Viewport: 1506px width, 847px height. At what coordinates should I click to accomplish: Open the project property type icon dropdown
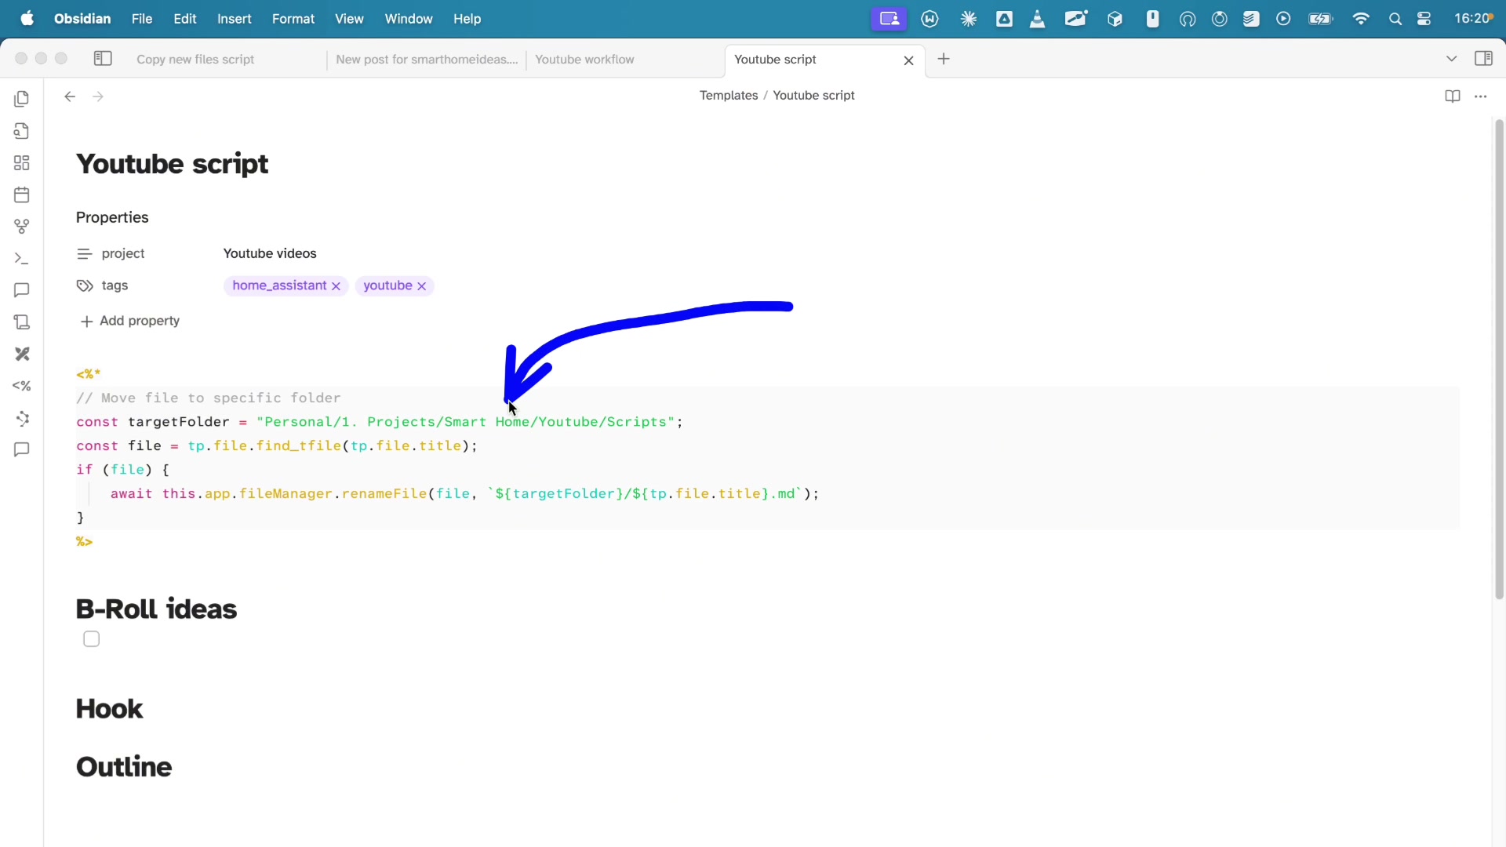84,253
